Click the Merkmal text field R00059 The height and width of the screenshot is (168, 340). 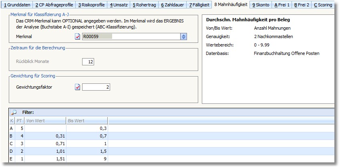click(x=131, y=36)
